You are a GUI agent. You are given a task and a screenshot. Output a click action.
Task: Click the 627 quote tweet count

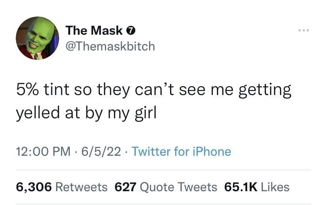[x=125, y=186]
